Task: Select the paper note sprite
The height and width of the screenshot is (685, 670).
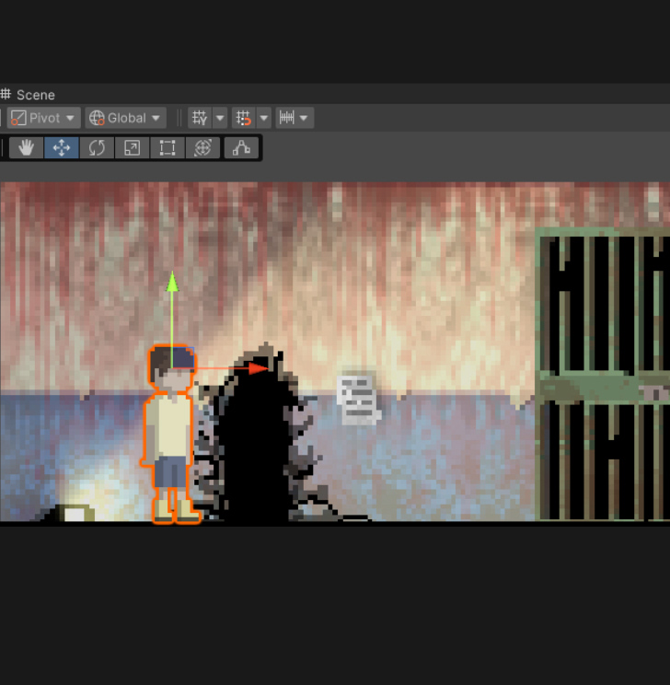Action: 358,401
